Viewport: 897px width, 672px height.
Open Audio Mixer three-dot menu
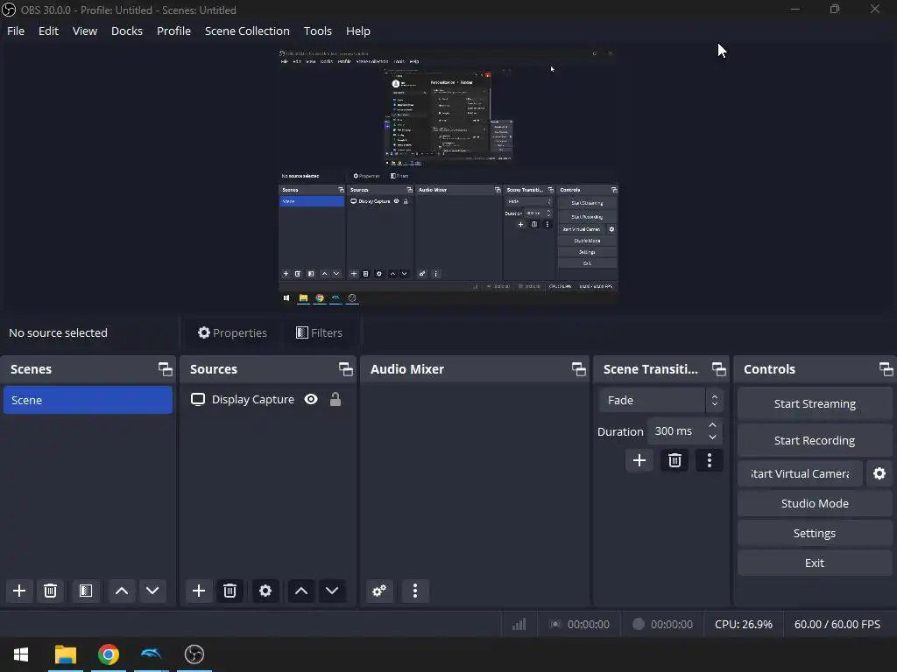point(414,591)
